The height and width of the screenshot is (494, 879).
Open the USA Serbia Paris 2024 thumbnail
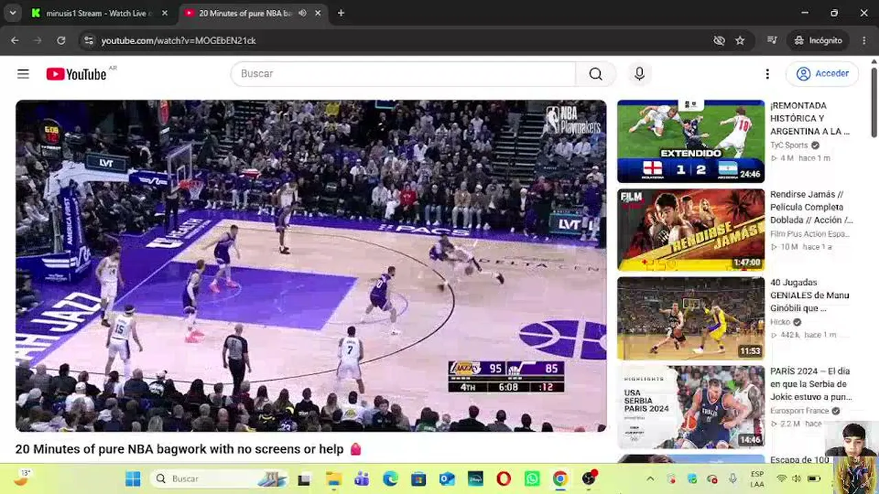(690, 407)
